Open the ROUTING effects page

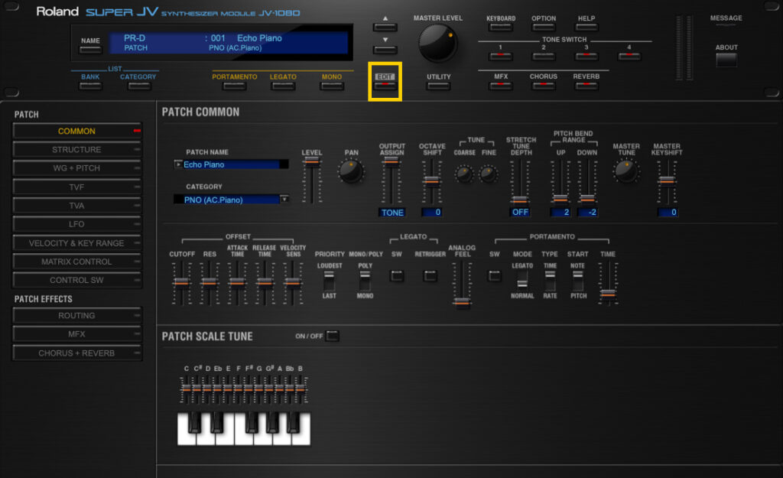pos(77,316)
